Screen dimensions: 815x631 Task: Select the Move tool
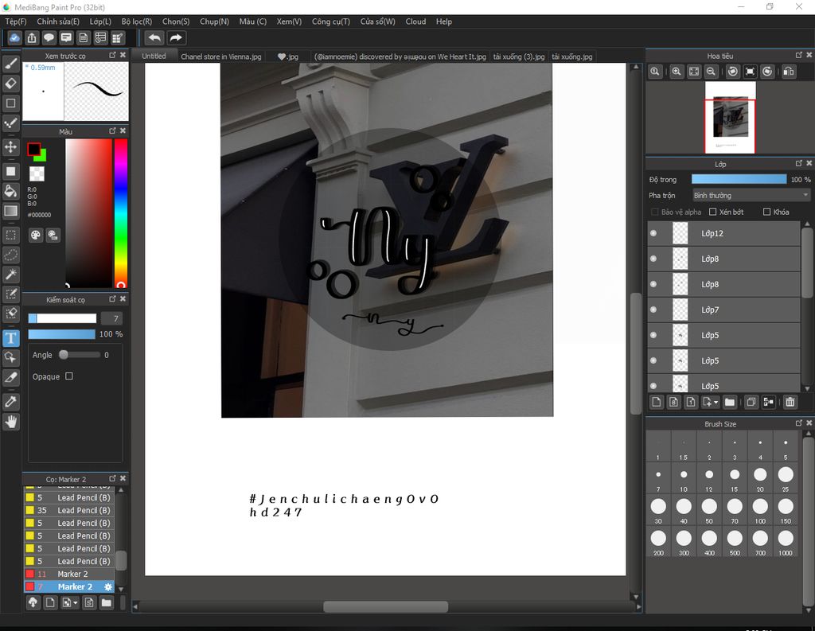(11, 147)
